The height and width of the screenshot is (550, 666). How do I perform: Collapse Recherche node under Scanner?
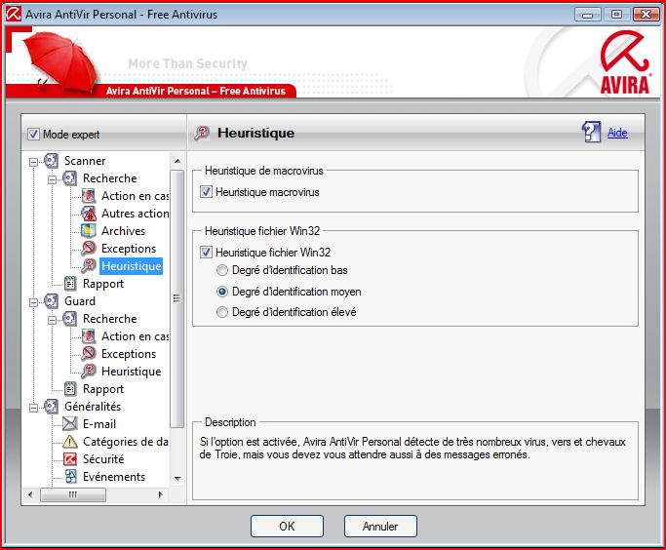point(52,179)
